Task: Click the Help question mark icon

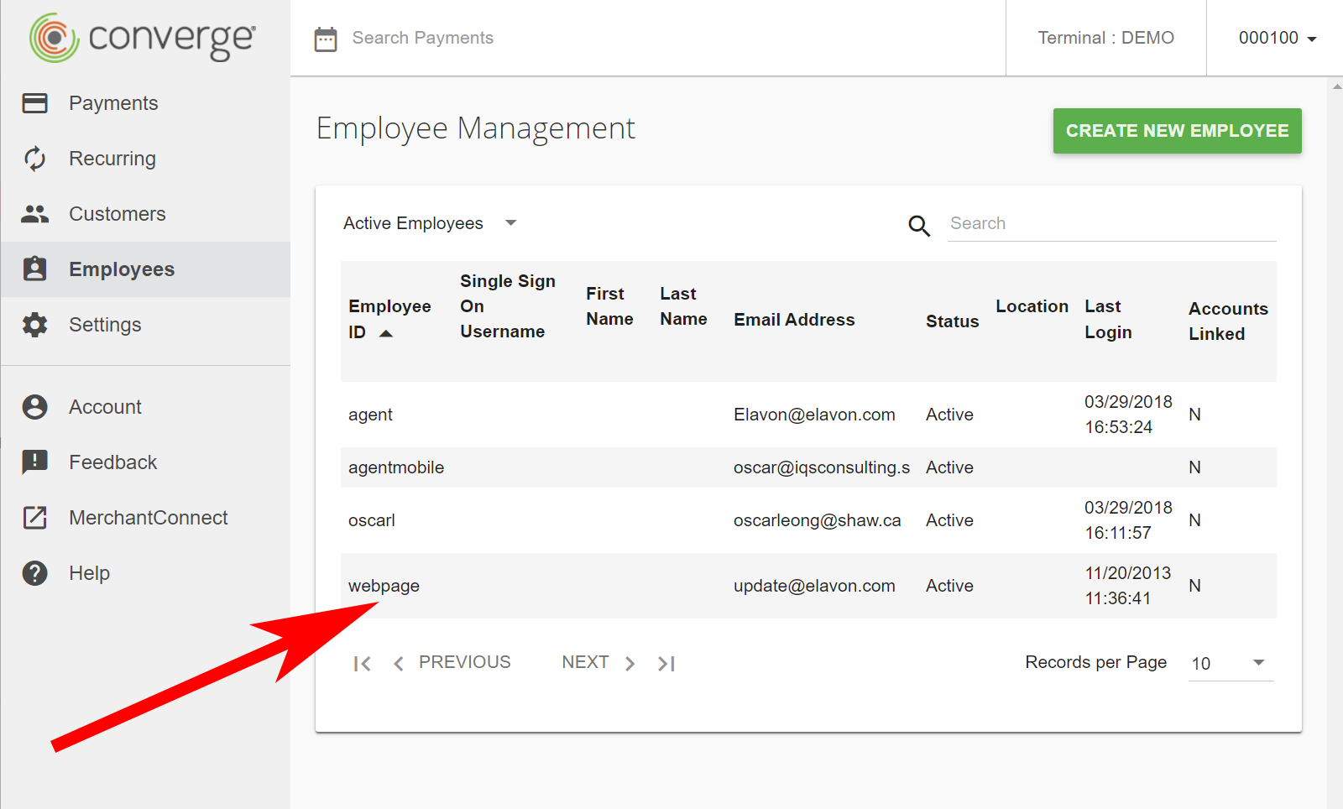Action: coord(34,573)
